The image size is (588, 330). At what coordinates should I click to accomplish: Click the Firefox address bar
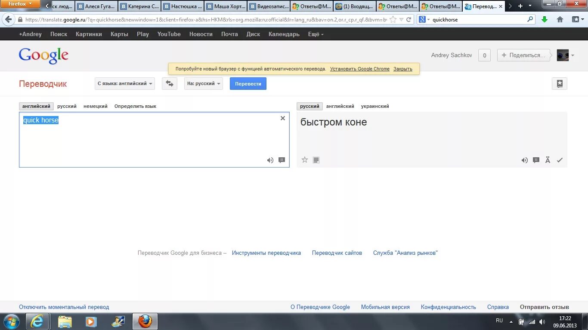pos(206,20)
